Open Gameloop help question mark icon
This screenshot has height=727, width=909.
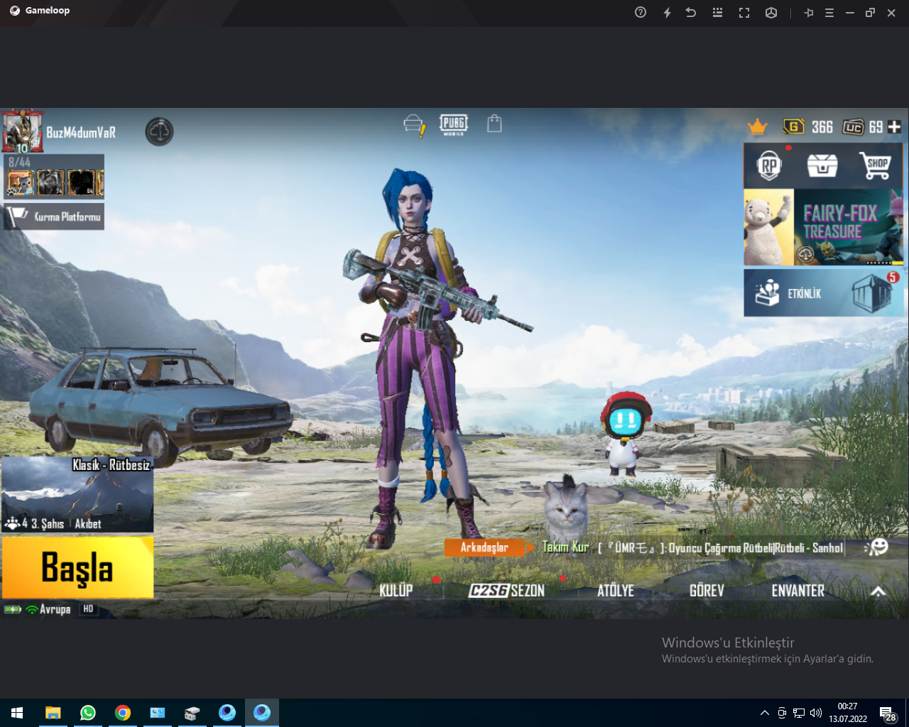coord(641,13)
